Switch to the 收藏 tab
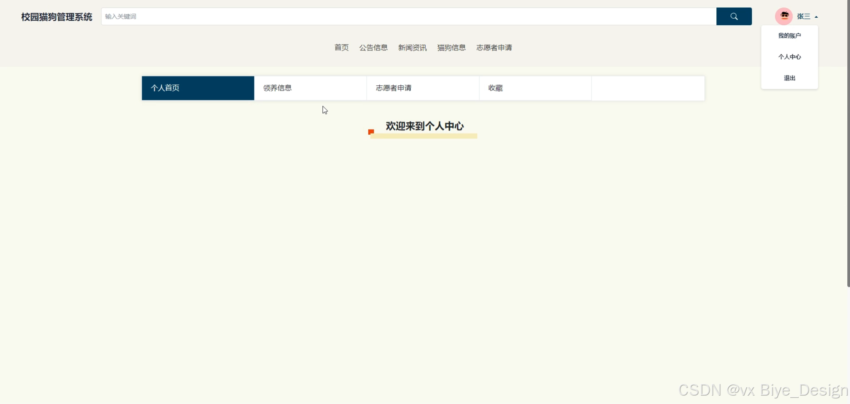The image size is (850, 404). [535, 88]
